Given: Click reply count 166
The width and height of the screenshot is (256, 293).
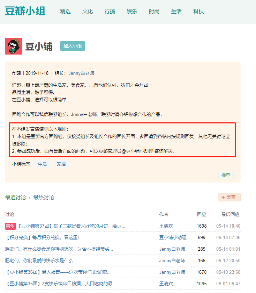Looking at the screenshot, I should (202, 261).
